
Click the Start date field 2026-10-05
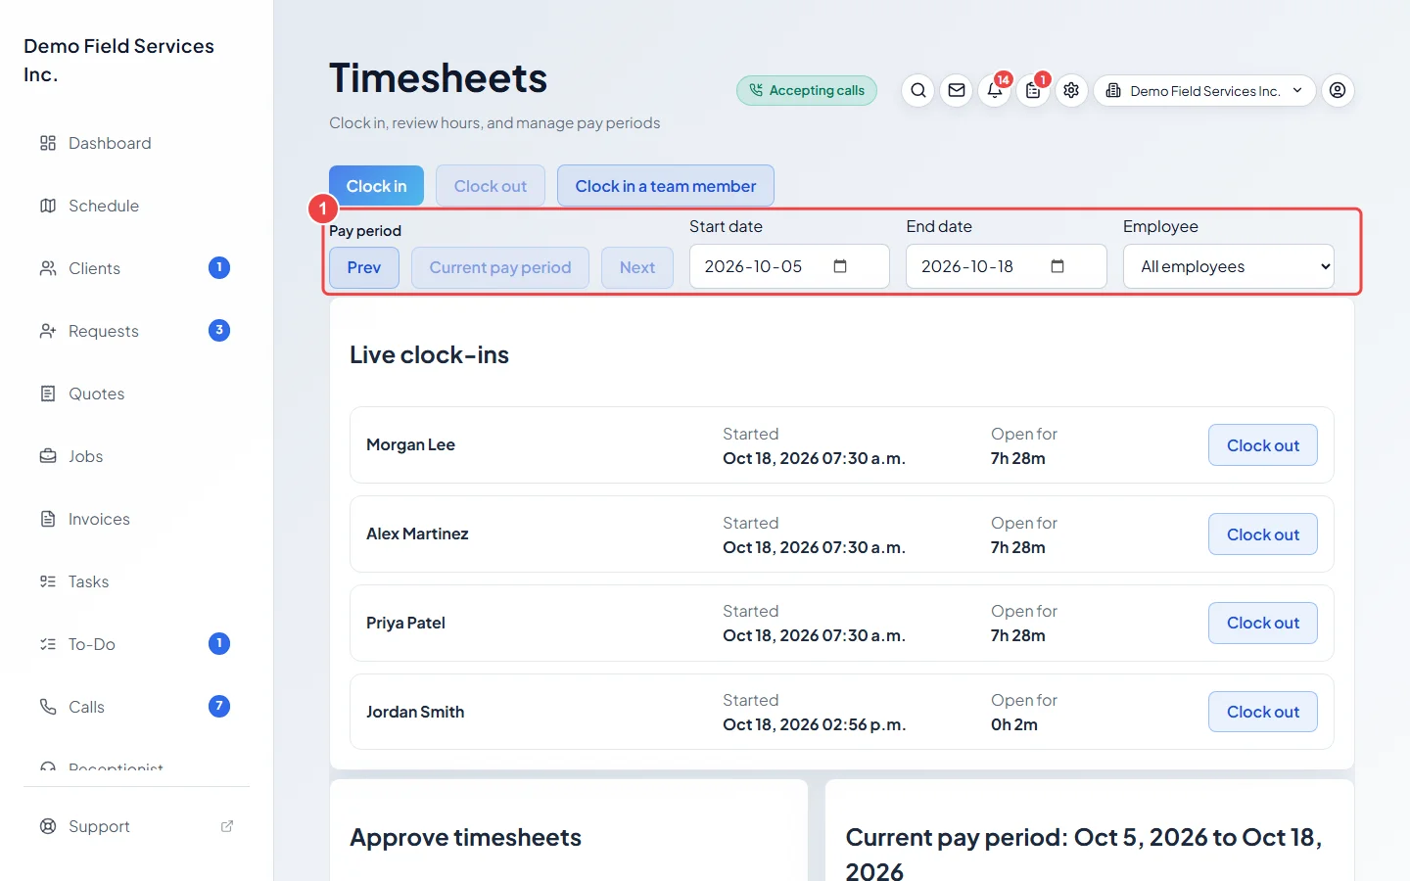[789, 266]
